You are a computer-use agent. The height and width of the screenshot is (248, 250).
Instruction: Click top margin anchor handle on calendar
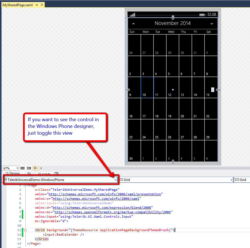(173, 17)
